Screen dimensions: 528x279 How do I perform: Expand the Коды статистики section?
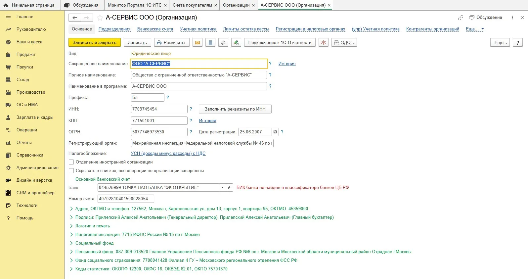[71, 269]
